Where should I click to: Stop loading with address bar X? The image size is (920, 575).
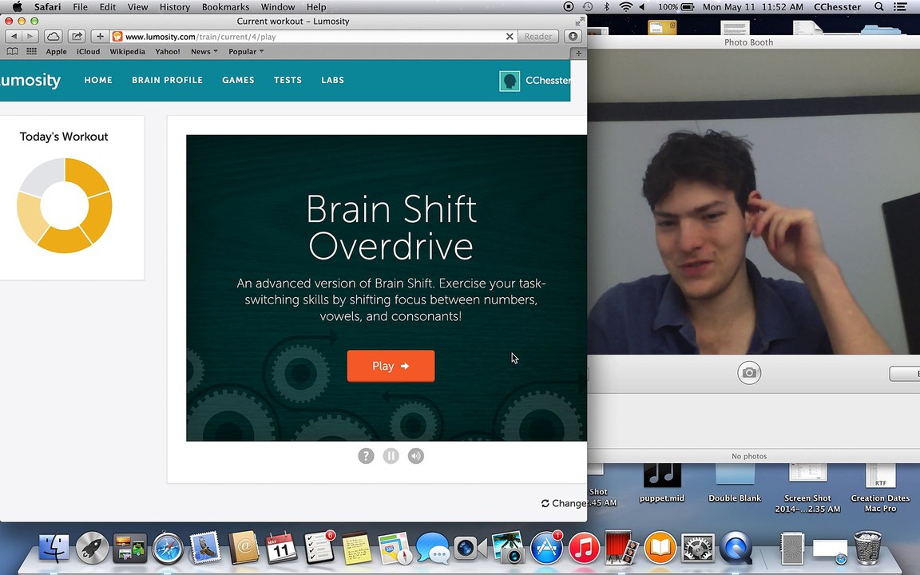tap(510, 37)
